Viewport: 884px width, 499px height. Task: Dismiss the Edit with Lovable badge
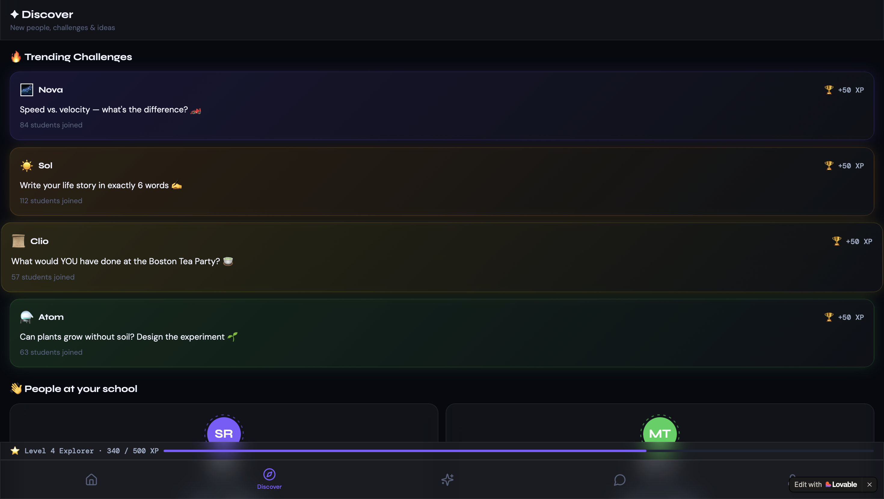pos(869,484)
